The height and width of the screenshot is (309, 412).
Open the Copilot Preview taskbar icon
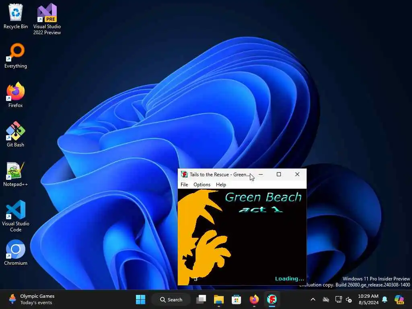point(400,299)
